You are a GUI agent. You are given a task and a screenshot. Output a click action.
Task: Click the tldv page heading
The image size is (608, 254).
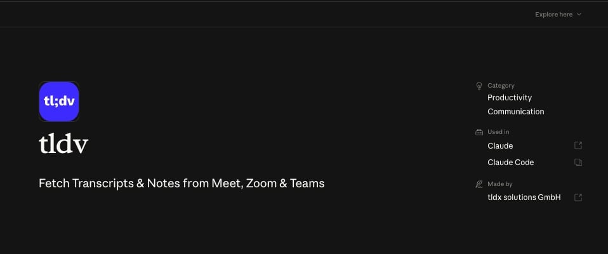[x=63, y=144]
